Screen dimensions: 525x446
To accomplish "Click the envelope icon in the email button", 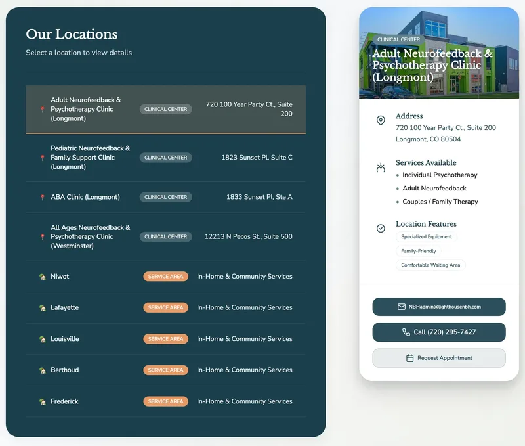I will (402, 307).
